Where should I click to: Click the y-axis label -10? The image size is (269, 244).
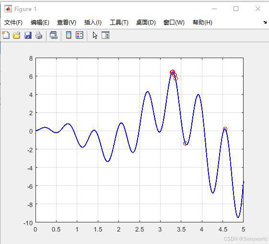coord(28,223)
